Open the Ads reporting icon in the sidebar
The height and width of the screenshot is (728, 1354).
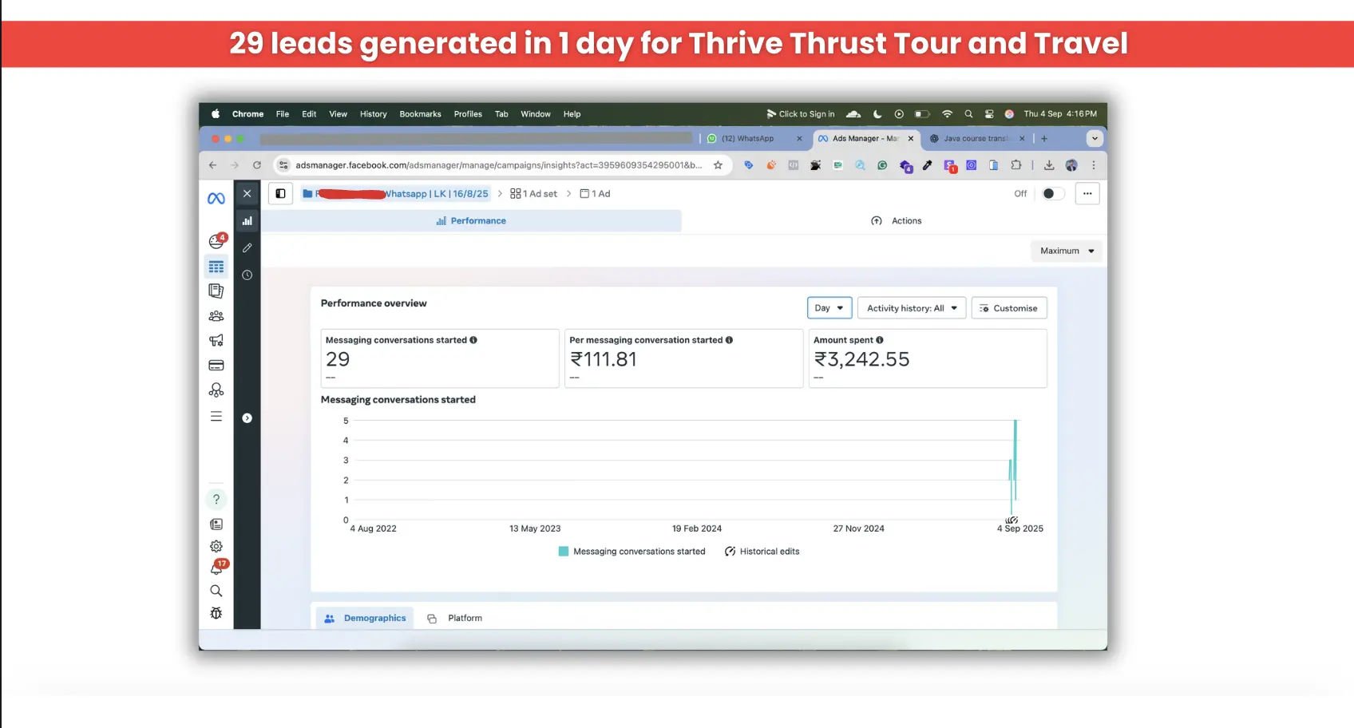[x=216, y=291]
